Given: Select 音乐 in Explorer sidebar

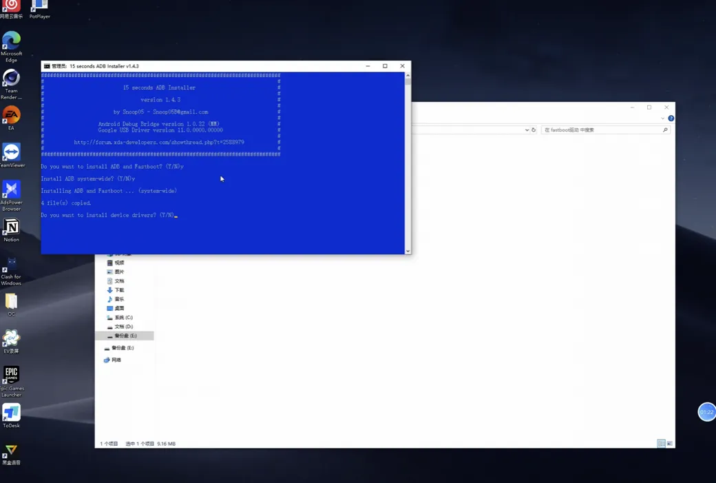Looking at the screenshot, I should pos(119,299).
